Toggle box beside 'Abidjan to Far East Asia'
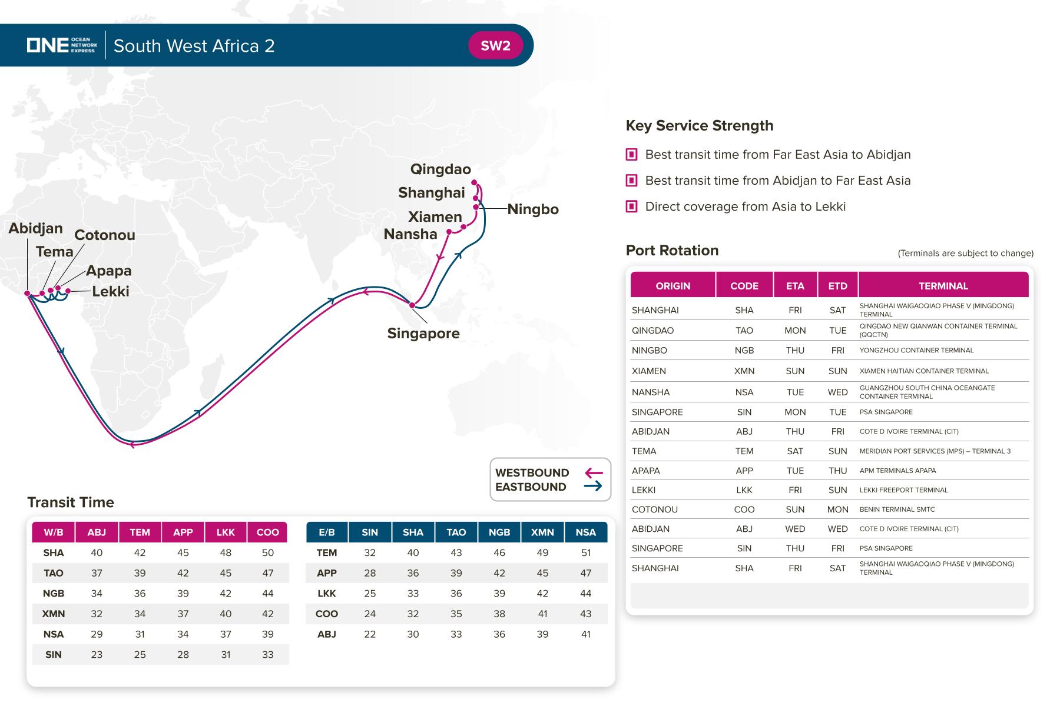The width and height of the screenshot is (1060, 706). point(631,181)
